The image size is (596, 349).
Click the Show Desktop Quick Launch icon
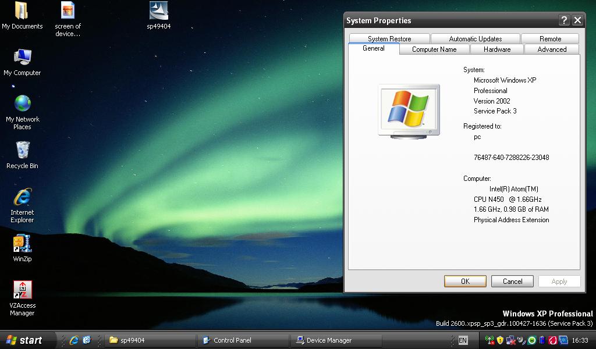click(x=87, y=340)
